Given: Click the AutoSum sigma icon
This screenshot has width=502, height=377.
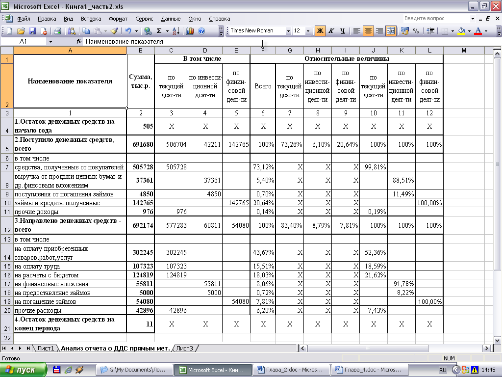Looking at the screenshot, I should 159,31.
